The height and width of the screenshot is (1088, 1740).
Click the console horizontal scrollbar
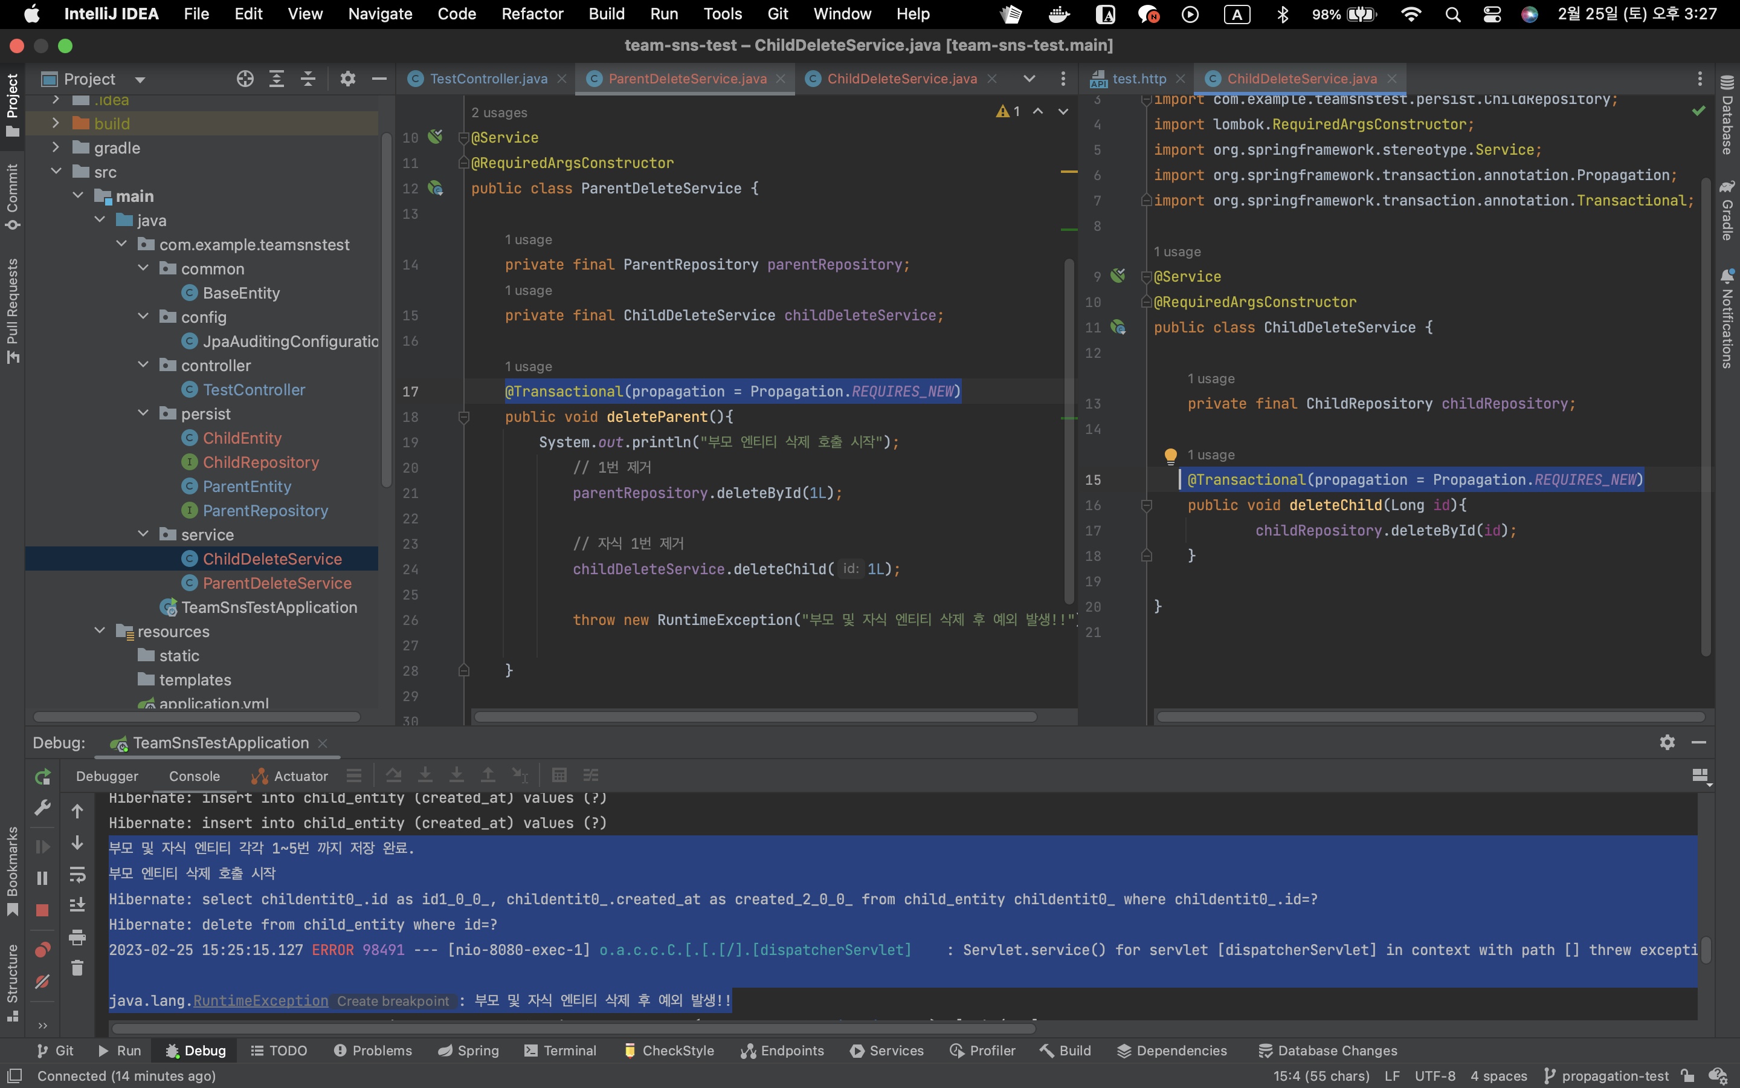pyautogui.click(x=574, y=1028)
